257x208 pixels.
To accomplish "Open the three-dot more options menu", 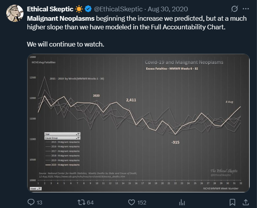I will pos(246,9).
